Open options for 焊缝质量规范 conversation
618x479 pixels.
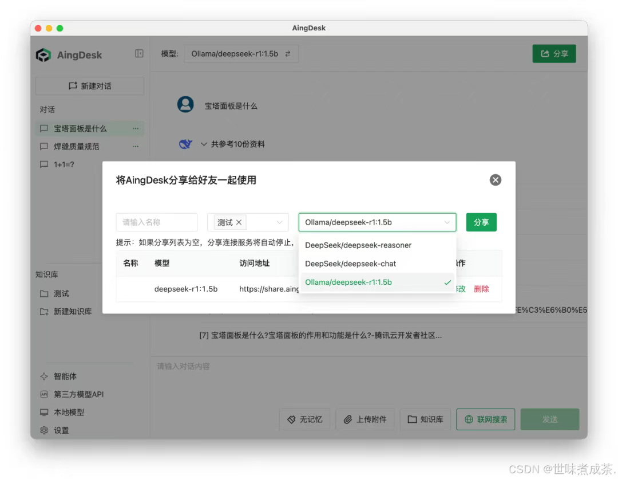pyautogui.click(x=136, y=146)
